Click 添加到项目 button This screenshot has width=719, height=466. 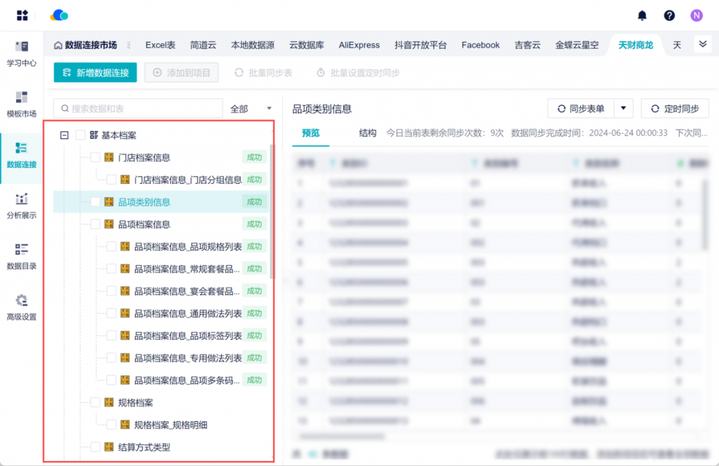181,72
